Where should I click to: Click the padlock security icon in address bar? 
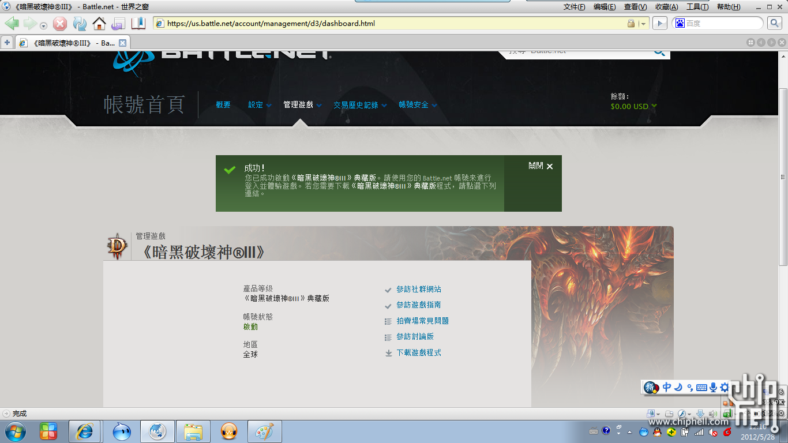click(631, 24)
